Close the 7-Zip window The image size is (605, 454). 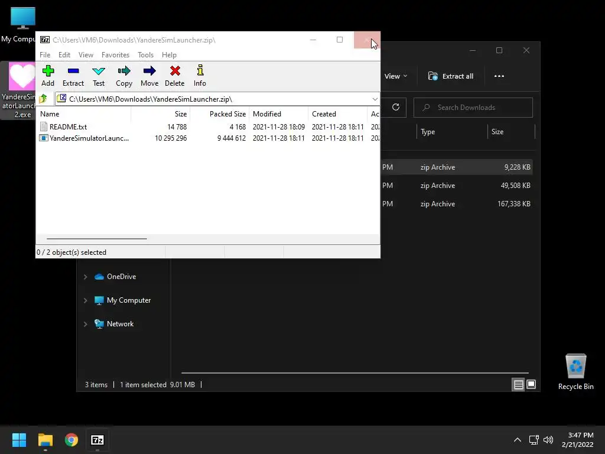point(366,40)
